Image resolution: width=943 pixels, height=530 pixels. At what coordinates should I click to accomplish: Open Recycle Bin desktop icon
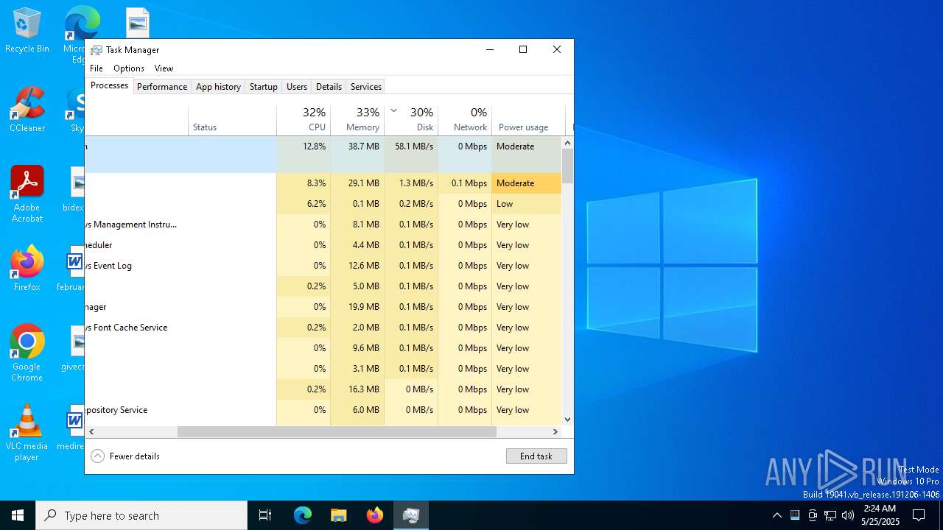tap(27, 31)
